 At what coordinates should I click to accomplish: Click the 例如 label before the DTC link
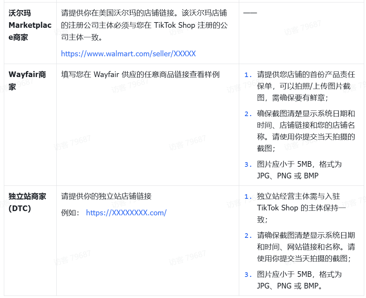pyautogui.click(x=71, y=213)
